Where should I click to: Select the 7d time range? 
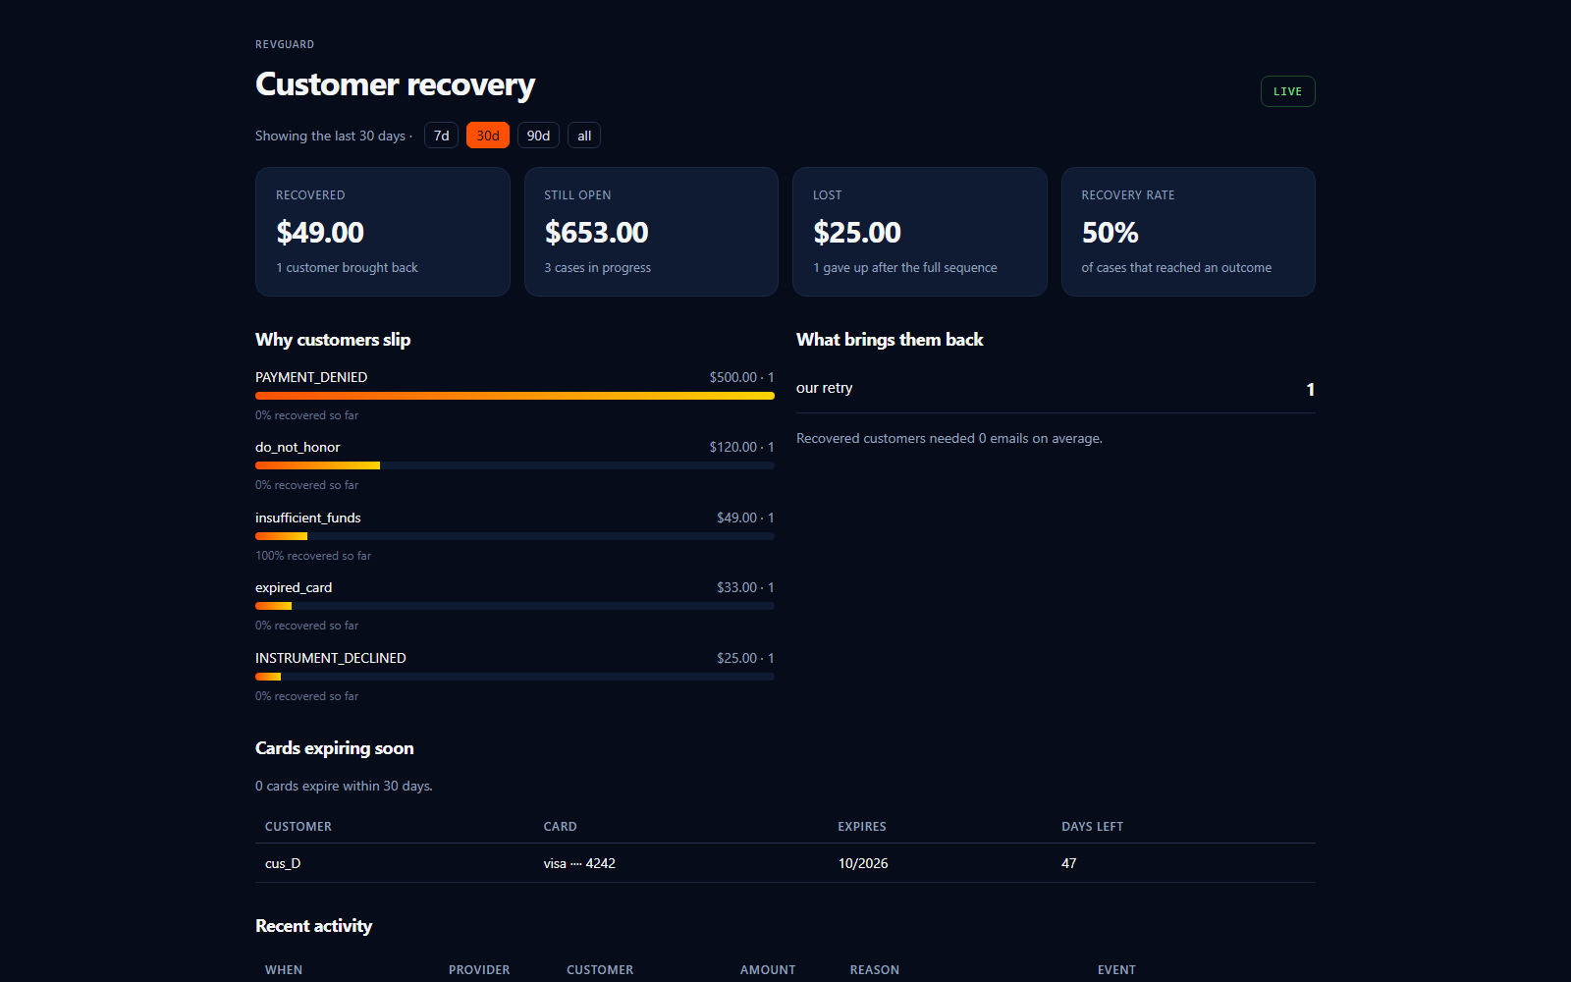[x=441, y=136]
